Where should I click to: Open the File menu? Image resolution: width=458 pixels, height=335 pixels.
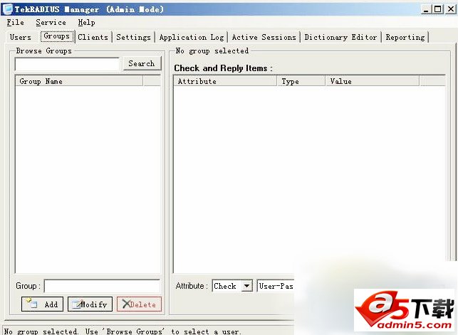click(15, 23)
